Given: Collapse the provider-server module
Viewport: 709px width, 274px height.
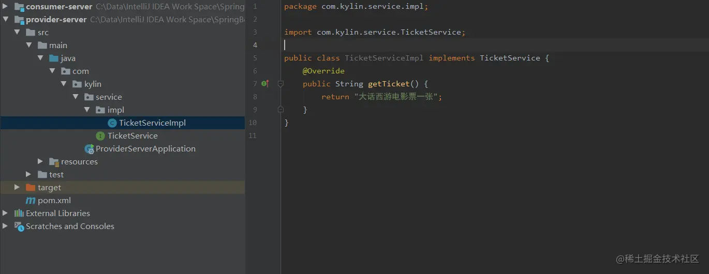Looking at the screenshot, I should point(5,20).
